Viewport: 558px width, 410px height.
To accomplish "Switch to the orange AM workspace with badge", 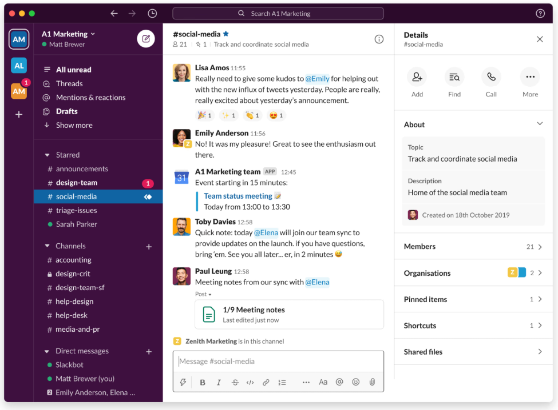I will pos(19,91).
